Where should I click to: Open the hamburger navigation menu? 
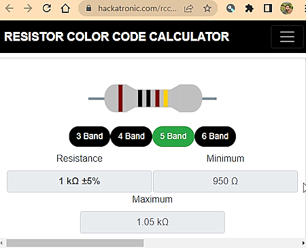point(287,37)
